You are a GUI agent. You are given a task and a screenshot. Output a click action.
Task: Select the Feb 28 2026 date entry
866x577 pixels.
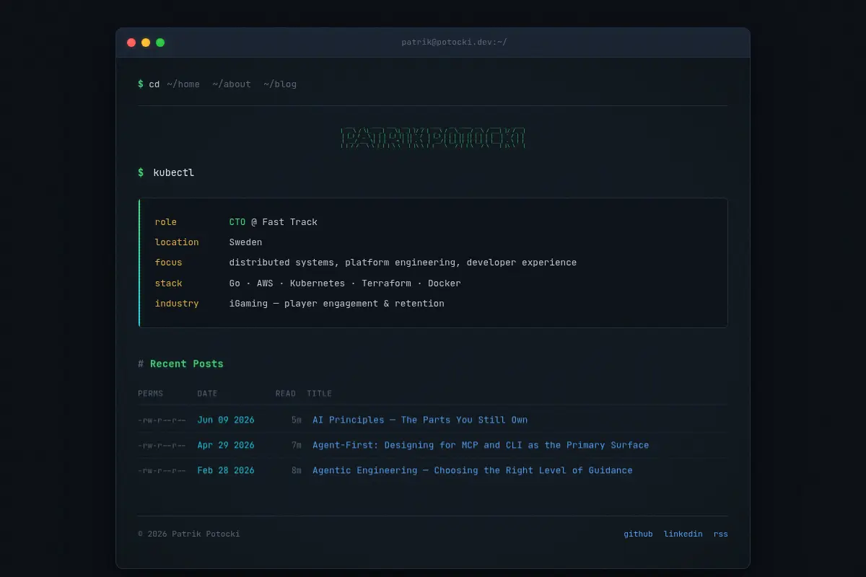click(226, 470)
